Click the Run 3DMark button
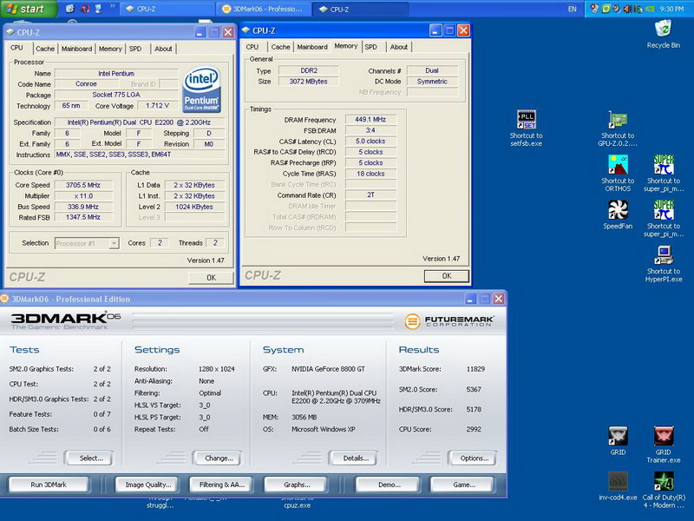This screenshot has width=694, height=521. pyautogui.click(x=49, y=485)
